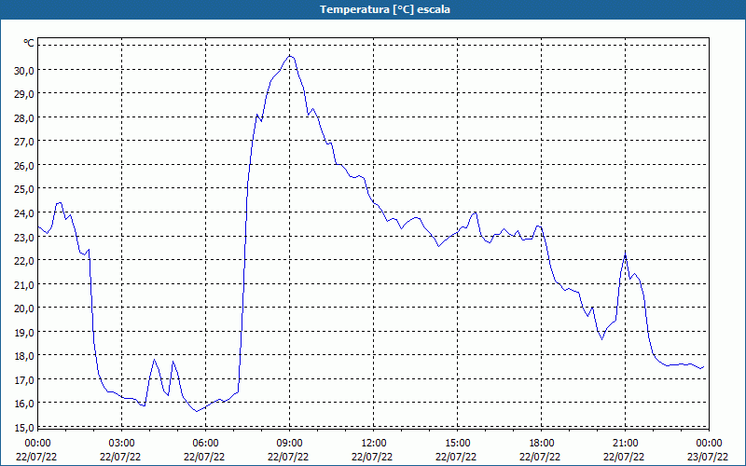746x466 pixels.
Task: Click the temperature peak at 09:00
Action: pyautogui.click(x=290, y=56)
